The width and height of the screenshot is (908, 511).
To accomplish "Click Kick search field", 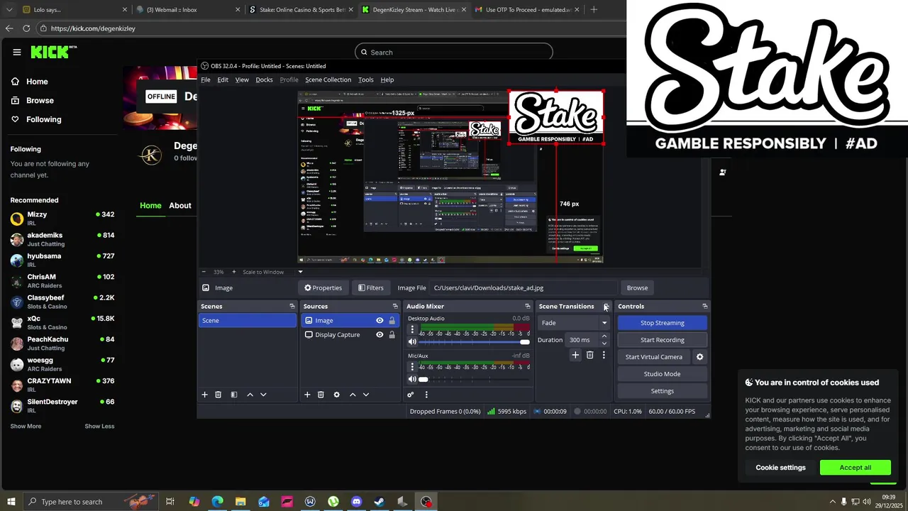I will pos(454,52).
